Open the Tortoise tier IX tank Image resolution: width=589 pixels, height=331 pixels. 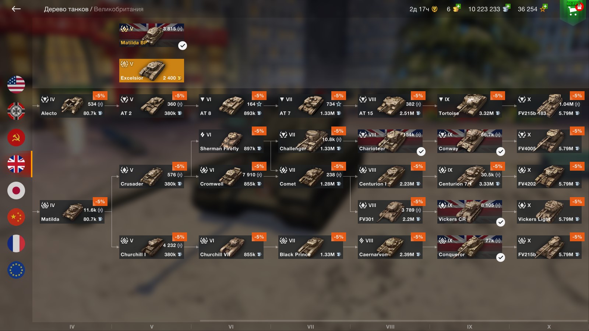470,106
